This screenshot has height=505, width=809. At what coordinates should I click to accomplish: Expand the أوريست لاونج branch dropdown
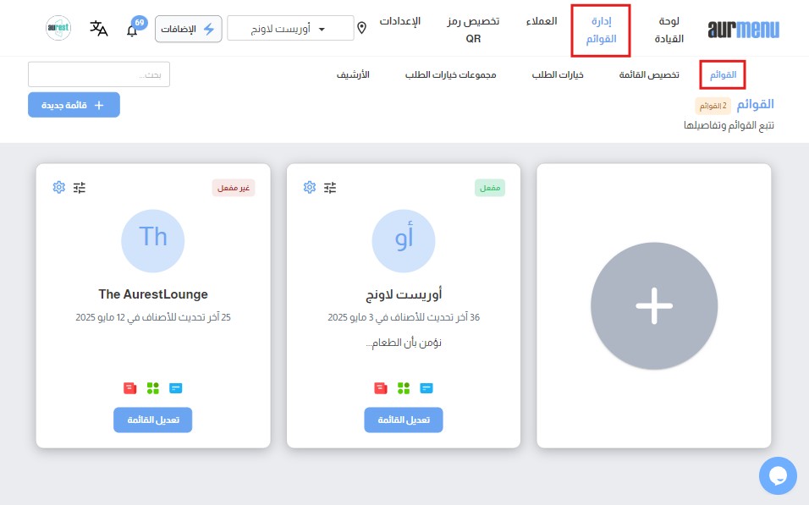coord(290,29)
